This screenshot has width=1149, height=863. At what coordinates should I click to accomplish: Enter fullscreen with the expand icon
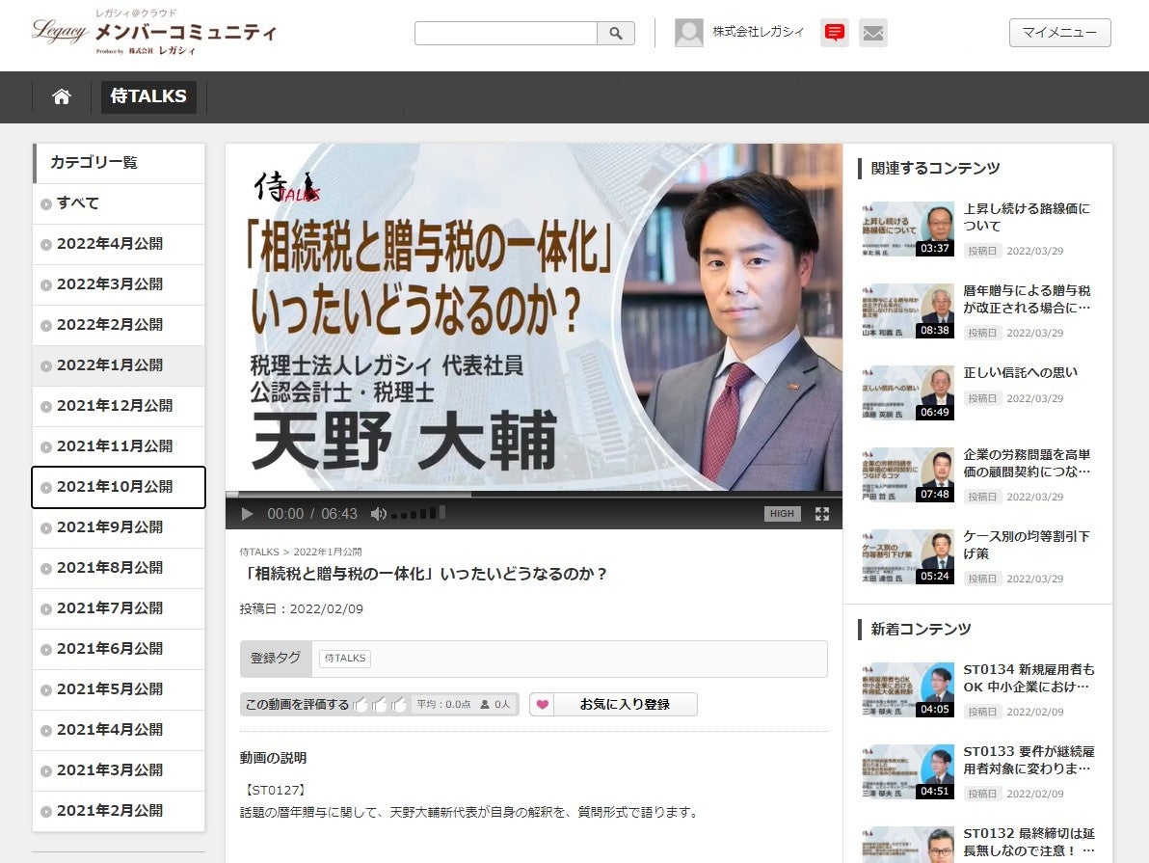tap(822, 514)
